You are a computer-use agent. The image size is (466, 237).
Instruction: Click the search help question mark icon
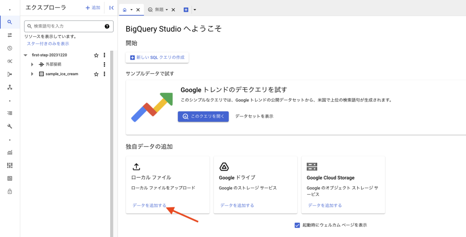click(107, 26)
